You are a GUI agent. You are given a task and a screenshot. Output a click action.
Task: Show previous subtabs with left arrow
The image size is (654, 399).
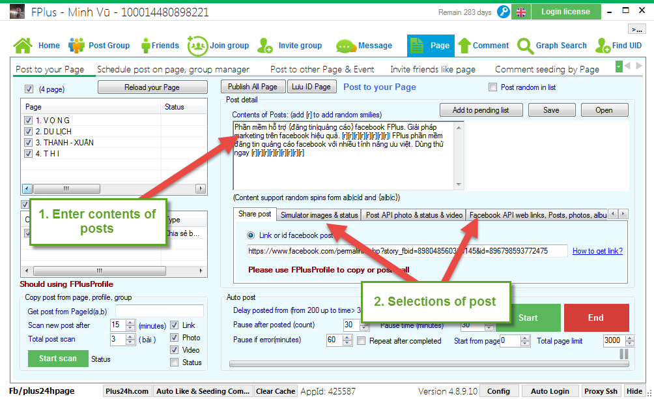pyautogui.click(x=627, y=66)
